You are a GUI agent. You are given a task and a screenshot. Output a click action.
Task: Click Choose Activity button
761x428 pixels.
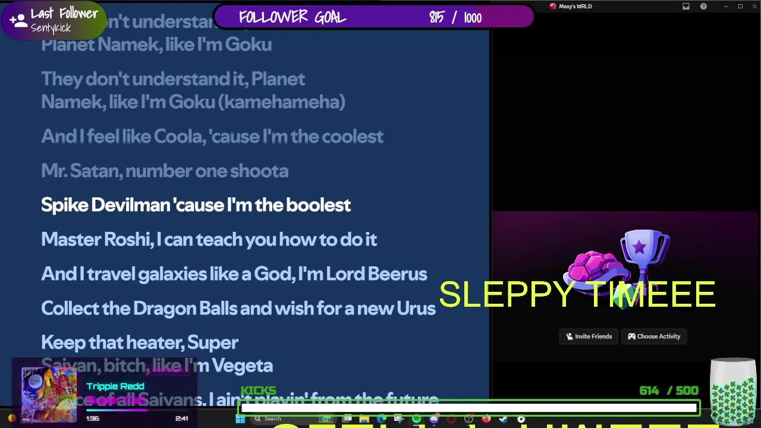click(x=654, y=336)
